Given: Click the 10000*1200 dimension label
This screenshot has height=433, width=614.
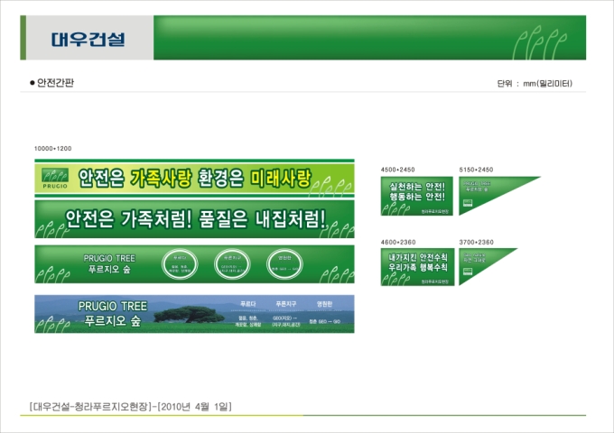Looking at the screenshot, I should coord(52,148).
